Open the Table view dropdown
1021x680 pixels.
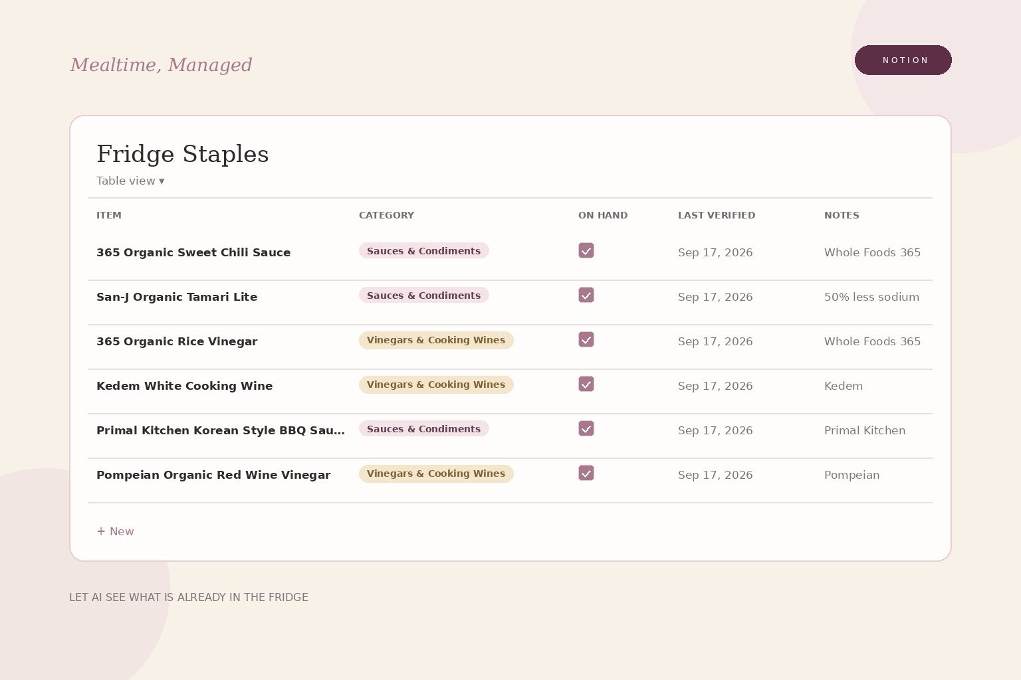point(130,181)
